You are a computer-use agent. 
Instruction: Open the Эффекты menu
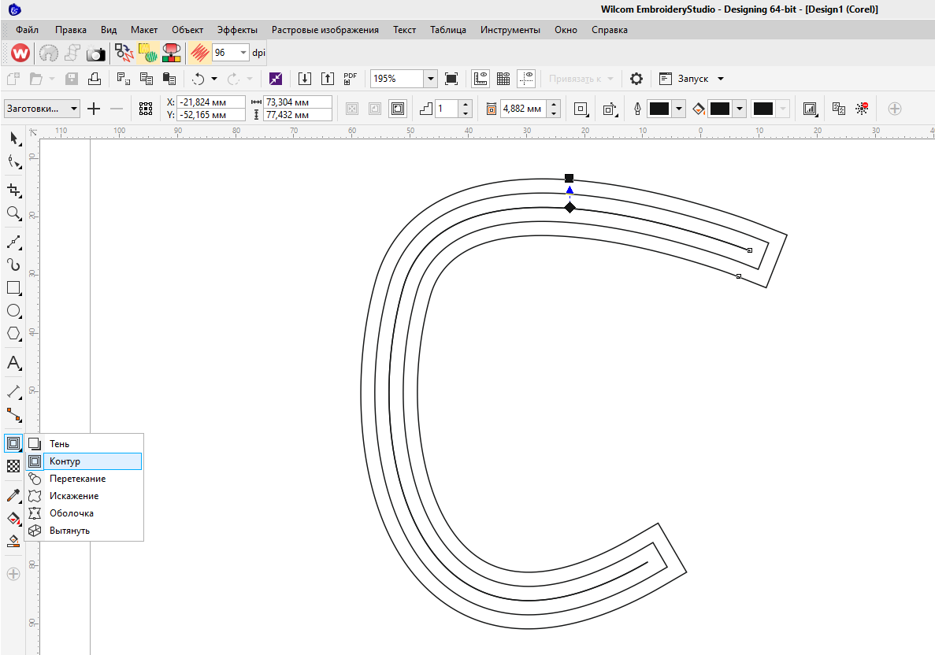click(x=237, y=30)
